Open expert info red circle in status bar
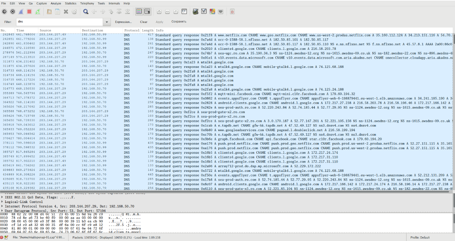The image size is (455, 241). coord(2,237)
